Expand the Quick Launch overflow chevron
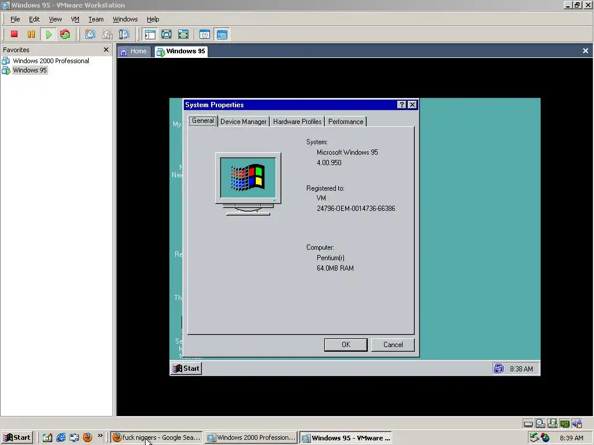Screen dimensions: 594x445 [100, 436]
